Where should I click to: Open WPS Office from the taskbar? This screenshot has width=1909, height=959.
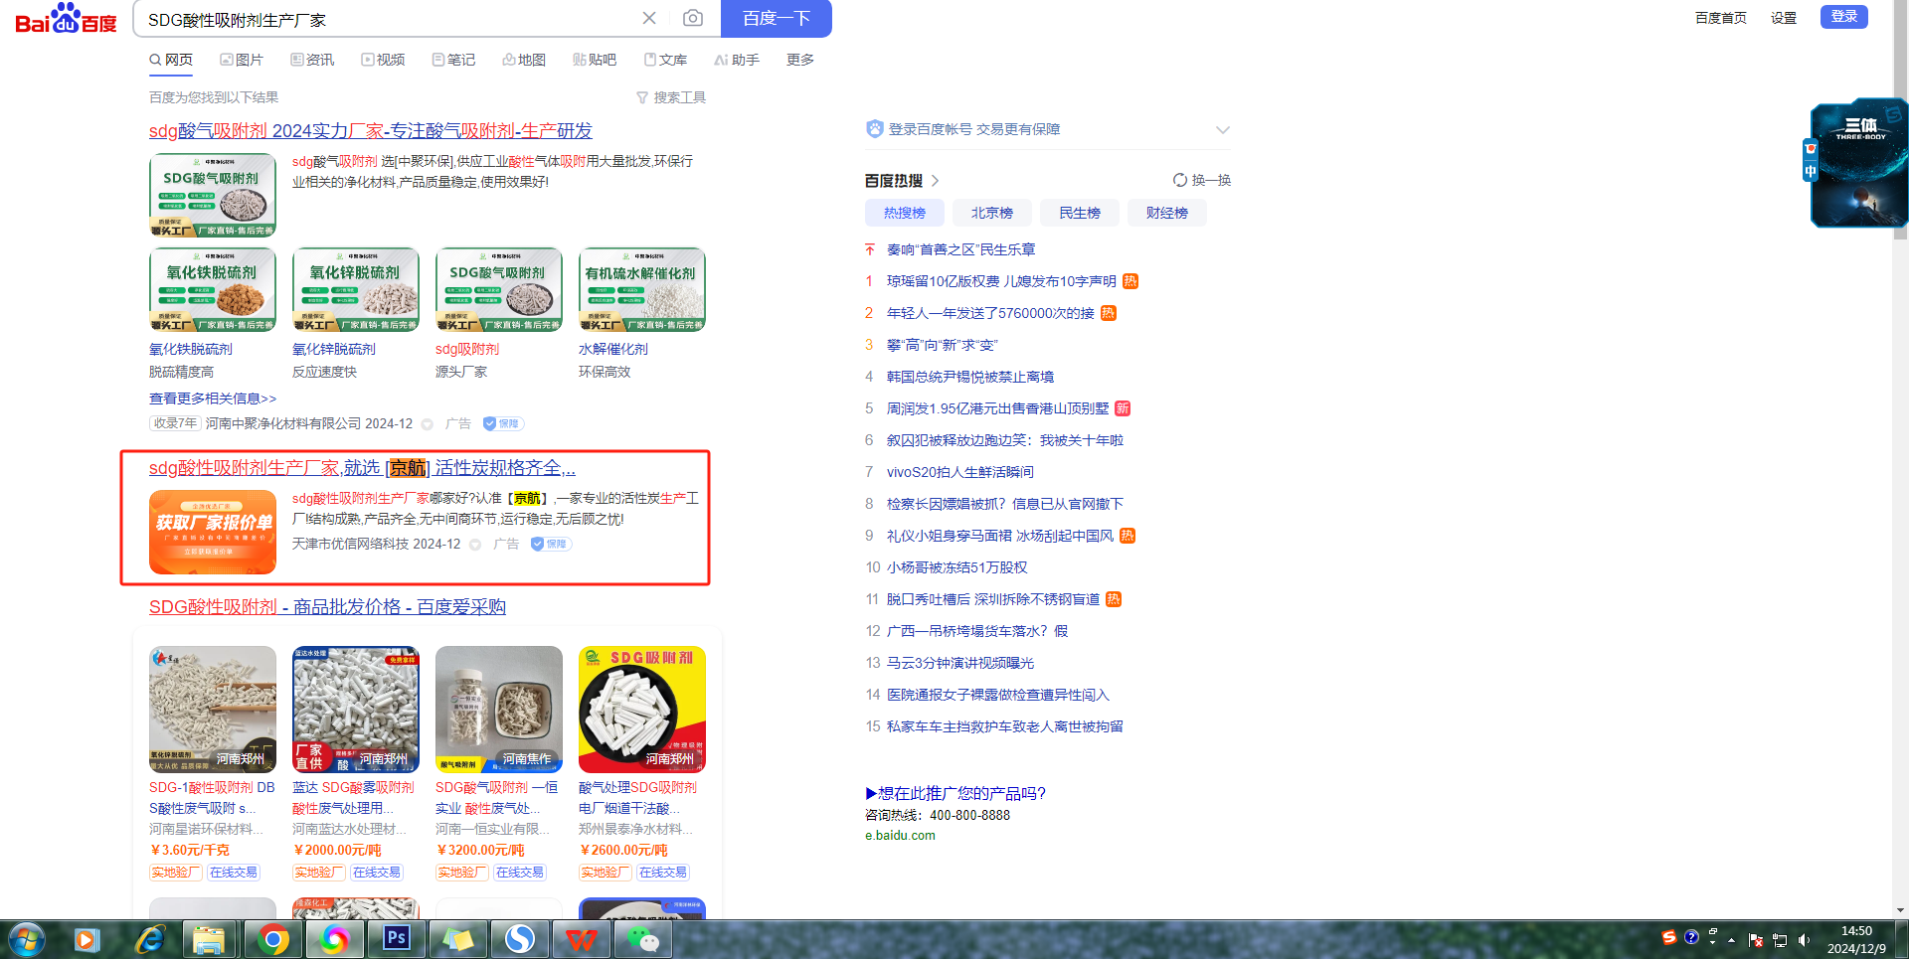pos(582,939)
